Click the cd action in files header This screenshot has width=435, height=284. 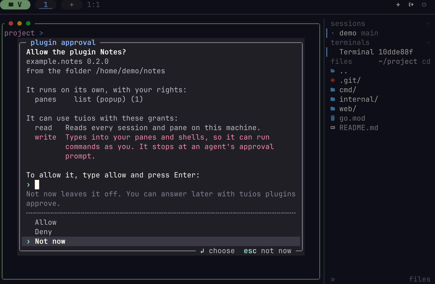point(426,61)
